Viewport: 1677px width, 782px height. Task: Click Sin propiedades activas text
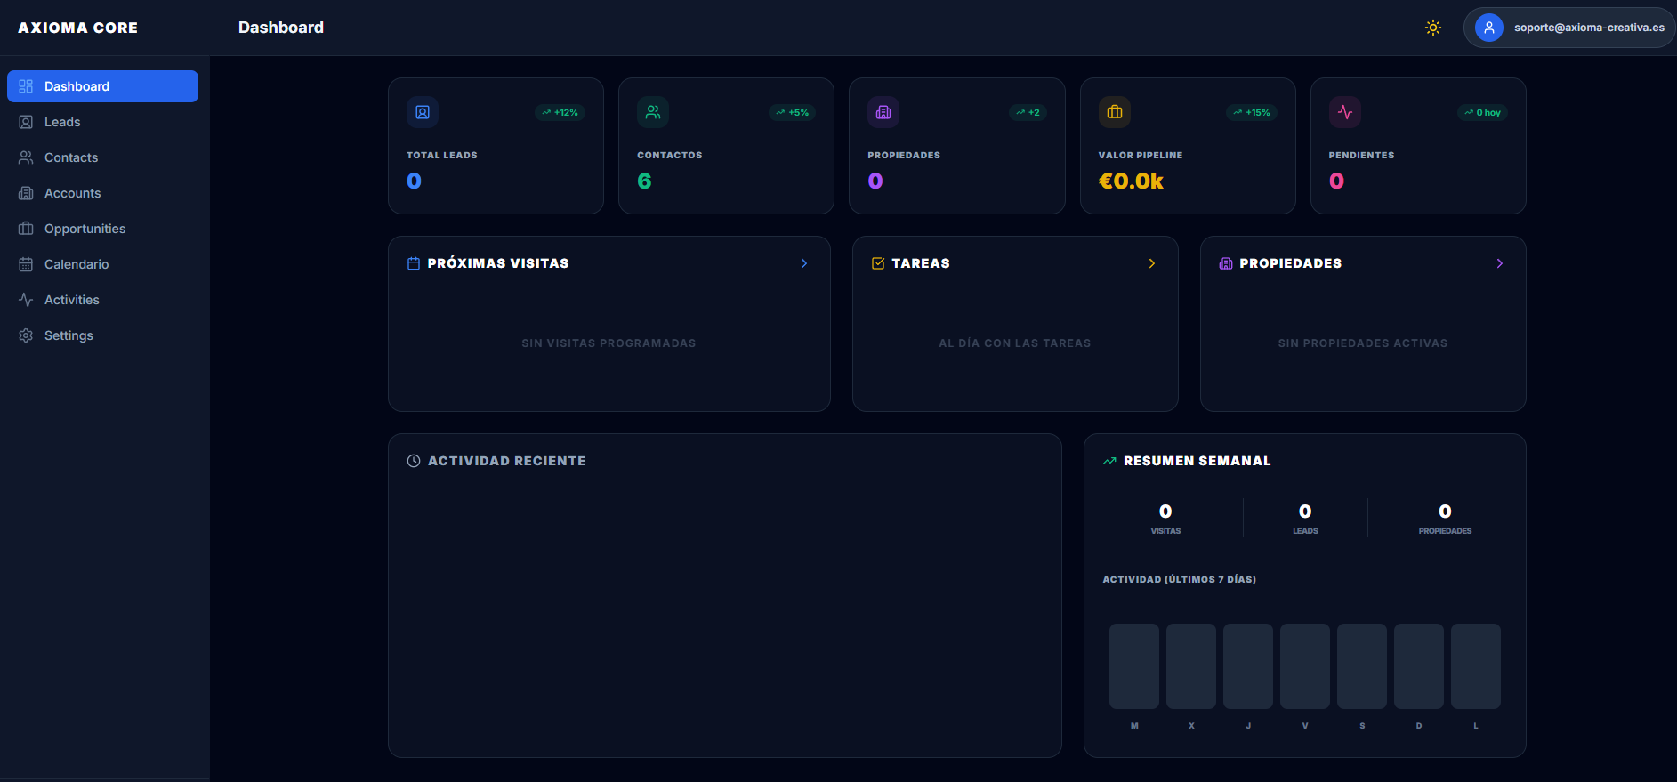pos(1363,343)
